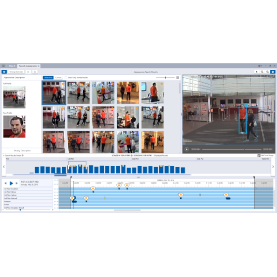Toggle star on second top-row result thumbnail
The image size is (277, 277).
pos(88,84)
